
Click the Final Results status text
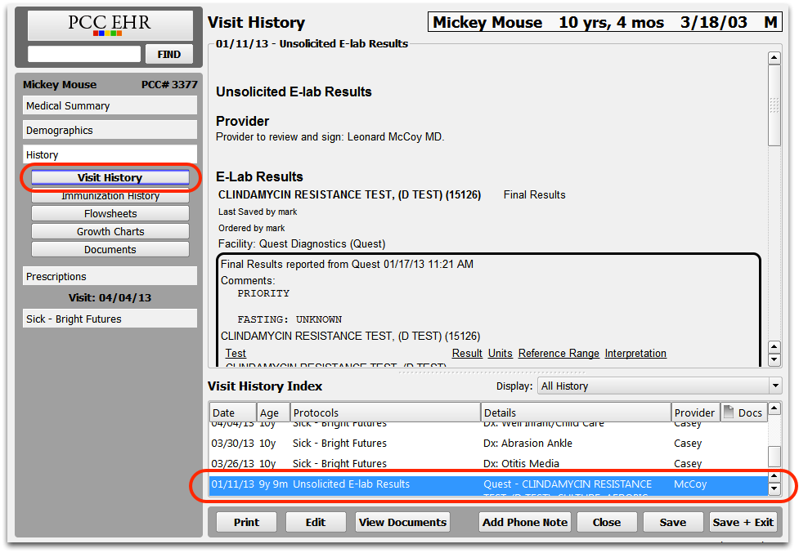pos(535,195)
